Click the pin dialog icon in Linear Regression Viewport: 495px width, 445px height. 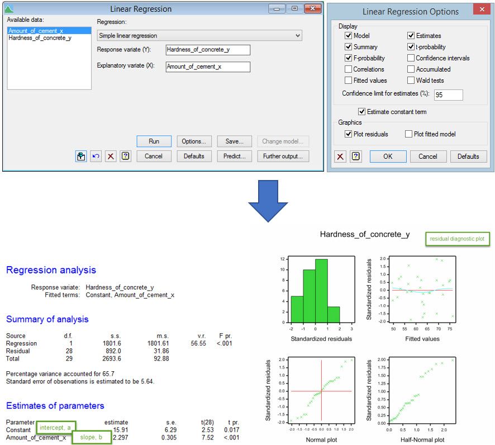pyautogui.click(x=81, y=157)
